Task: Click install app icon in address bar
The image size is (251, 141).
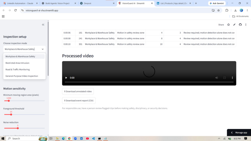Action: tap(213, 10)
